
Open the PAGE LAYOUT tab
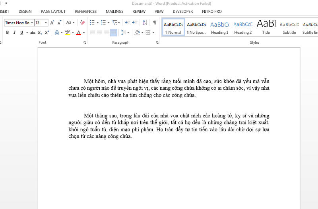[x=53, y=12]
